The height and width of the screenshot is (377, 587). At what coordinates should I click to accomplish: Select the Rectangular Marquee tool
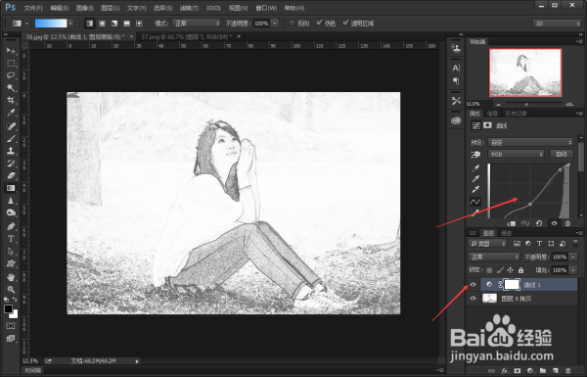11,63
